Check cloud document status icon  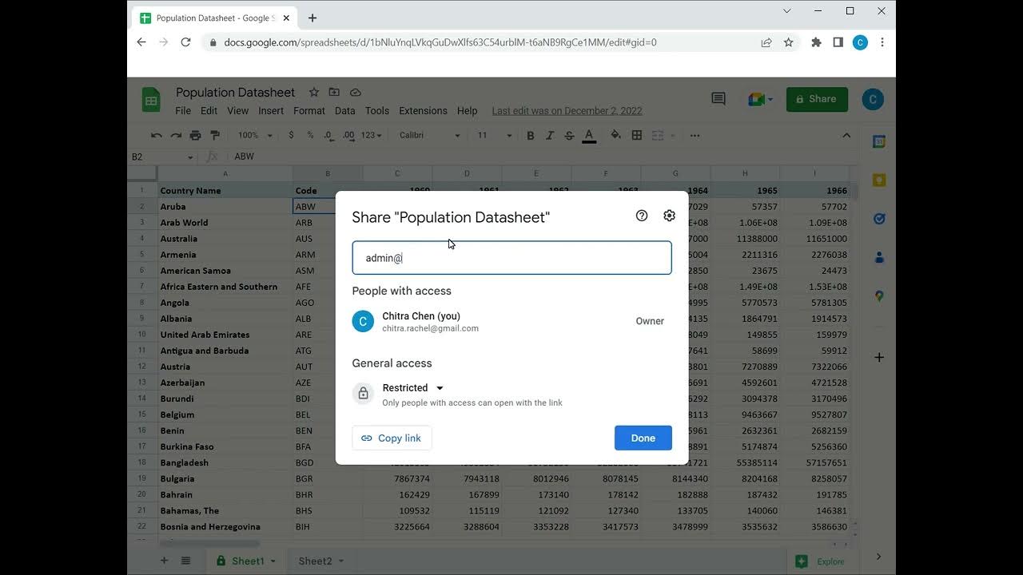pos(356,93)
